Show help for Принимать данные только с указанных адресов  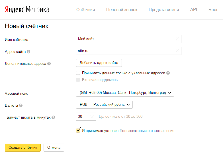pos(168,73)
